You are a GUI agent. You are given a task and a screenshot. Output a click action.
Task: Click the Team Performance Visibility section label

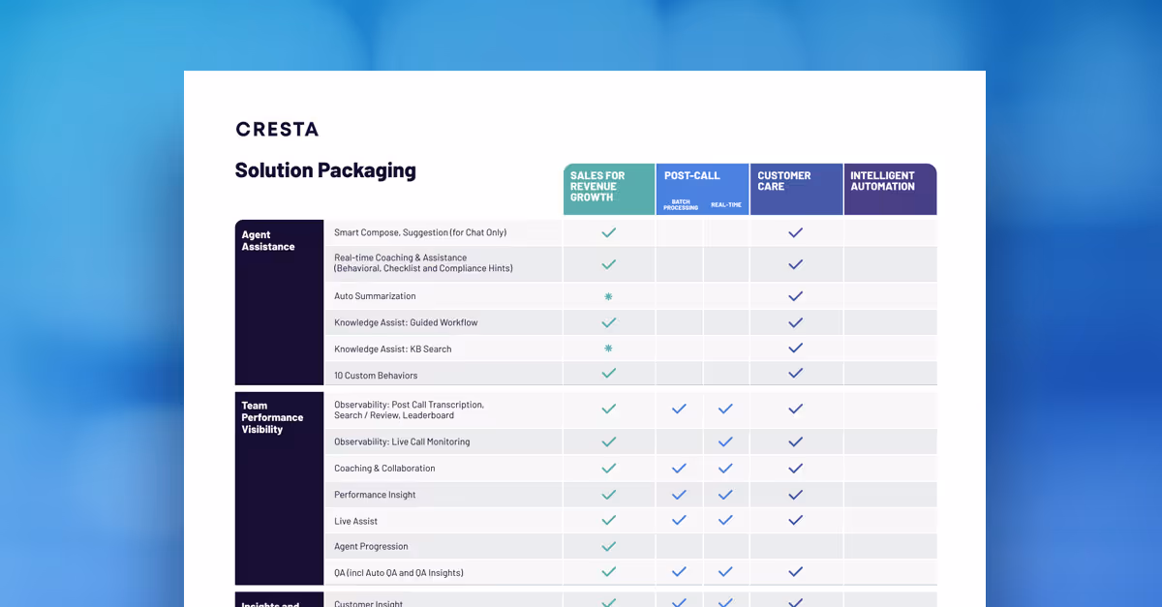click(x=272, y=417)
